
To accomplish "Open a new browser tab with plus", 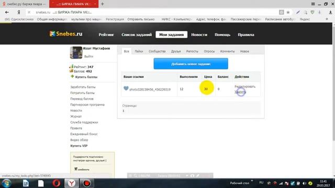I will pyautogui.click(x=103, y=4).
